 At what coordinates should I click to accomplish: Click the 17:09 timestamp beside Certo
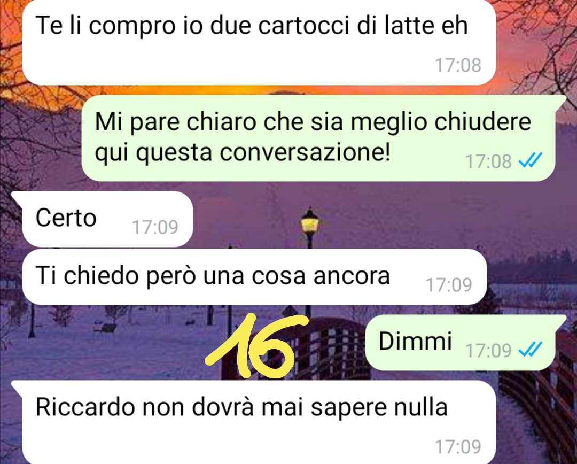(x=155, y=227)
